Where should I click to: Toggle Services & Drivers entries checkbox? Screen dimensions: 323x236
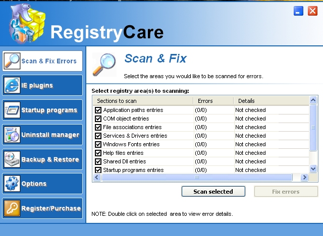coord(98,136)
